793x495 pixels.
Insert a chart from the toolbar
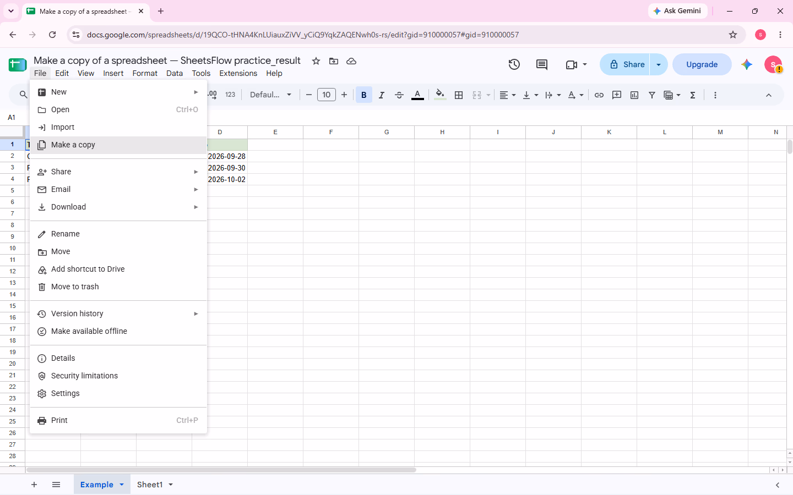click(x=634, y=95)
